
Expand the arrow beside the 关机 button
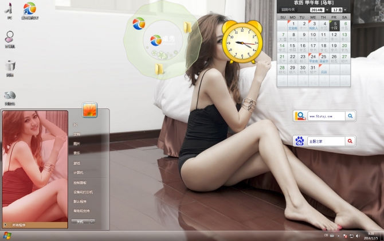[92, 222]
